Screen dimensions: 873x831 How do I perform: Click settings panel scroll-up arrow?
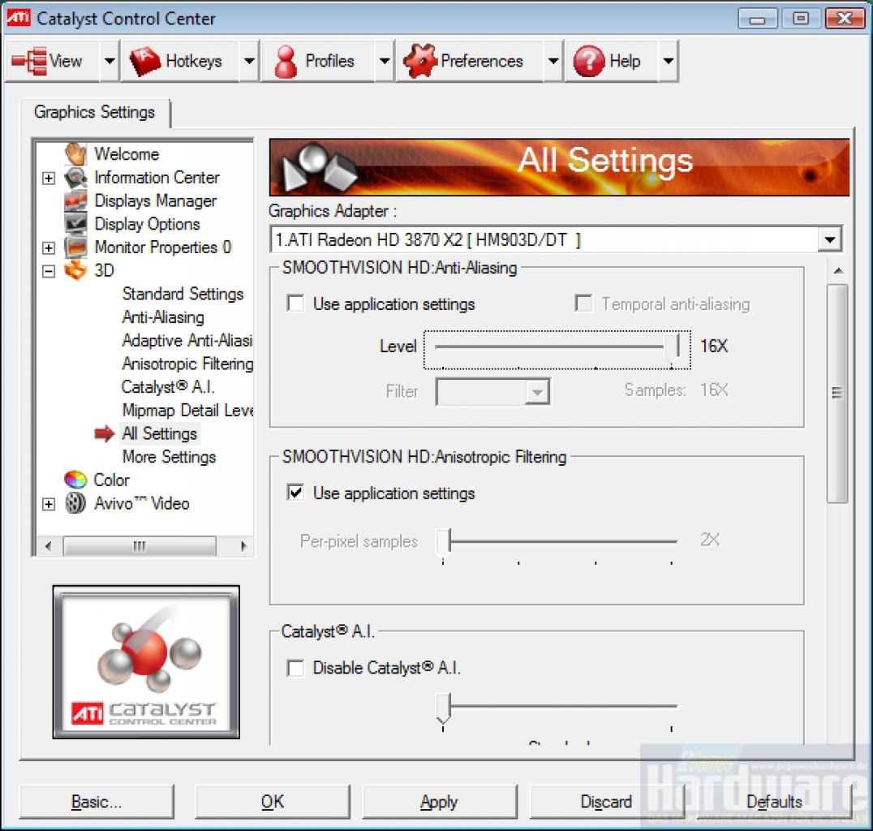coord(838,271)
